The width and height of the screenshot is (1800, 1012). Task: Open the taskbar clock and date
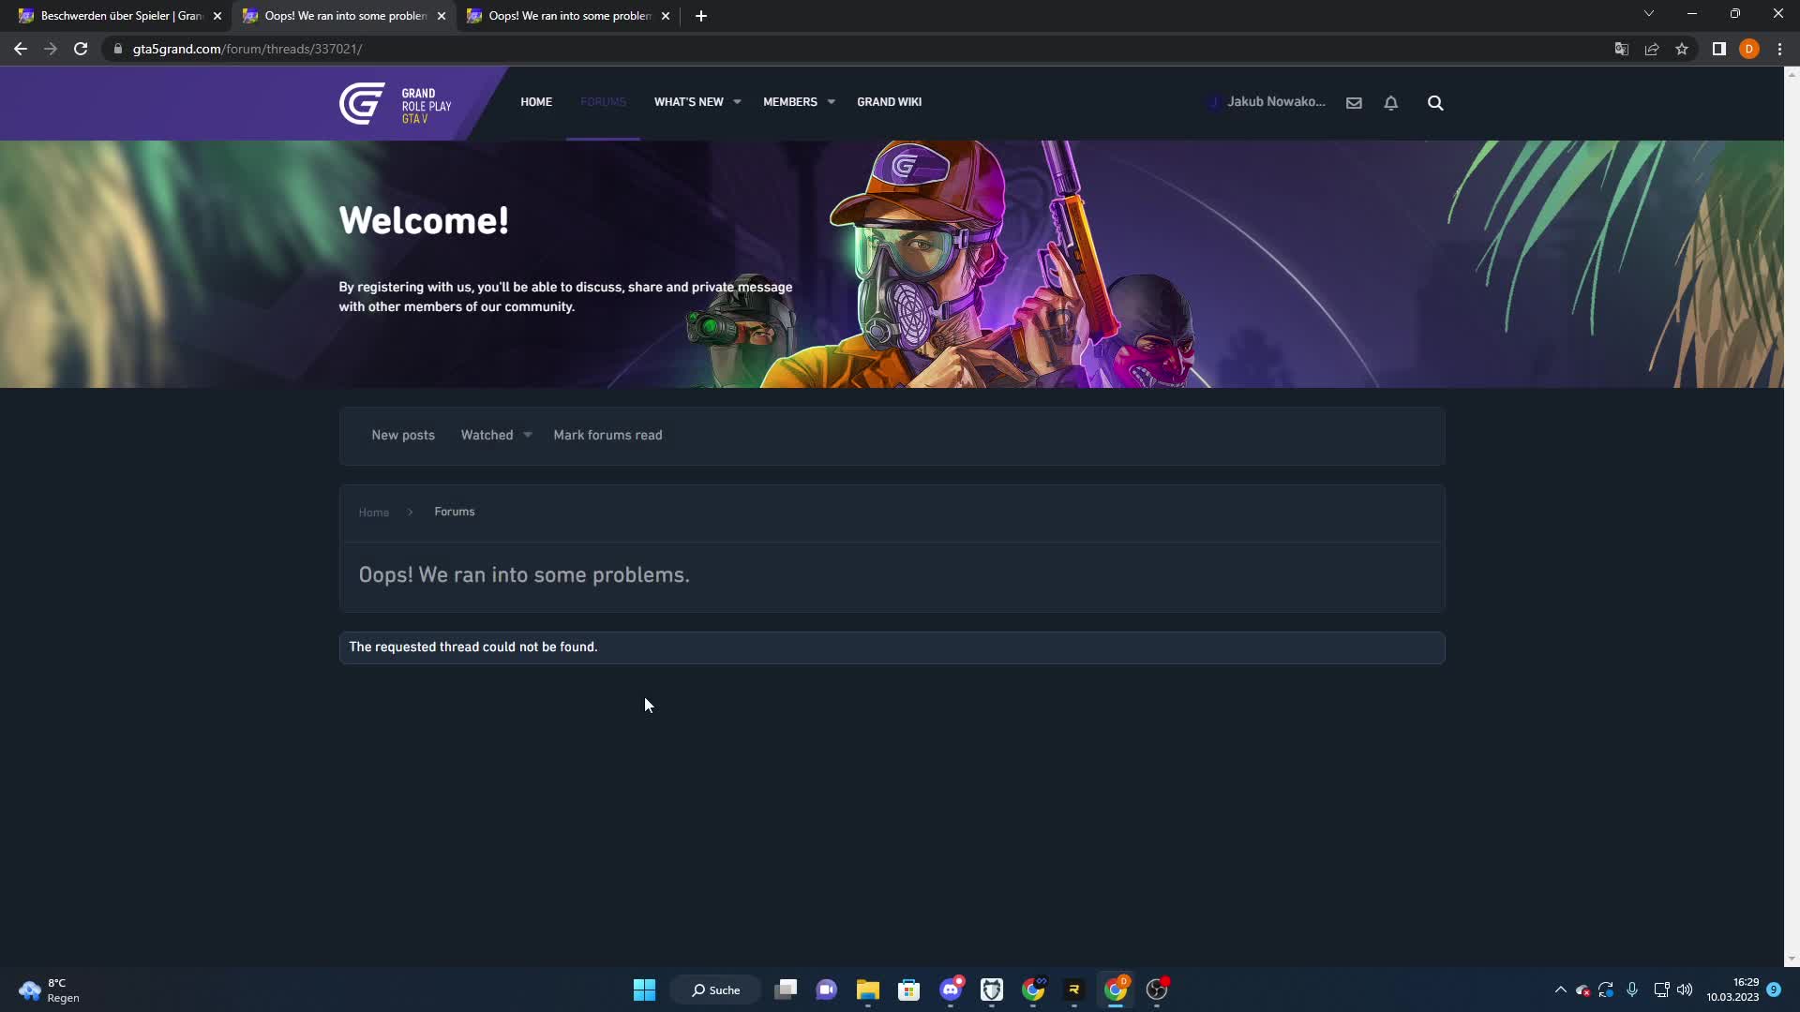[1732, 990]
